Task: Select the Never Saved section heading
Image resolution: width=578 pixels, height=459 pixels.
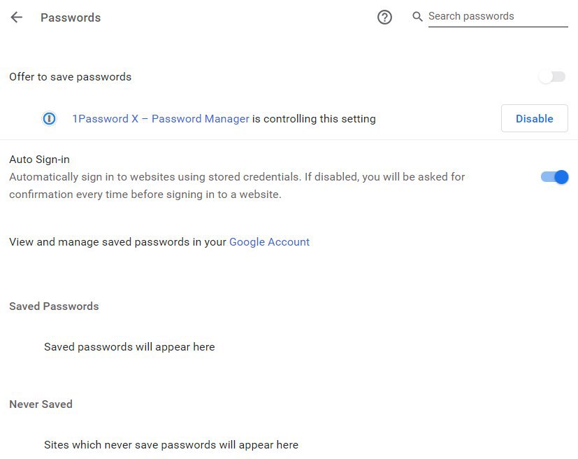Action: click(41, 404)
